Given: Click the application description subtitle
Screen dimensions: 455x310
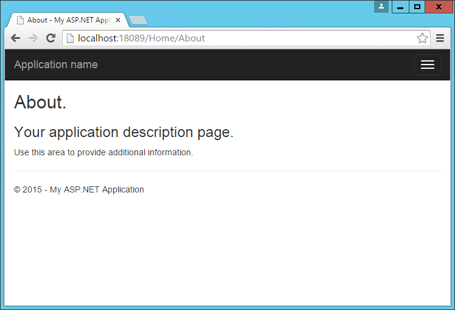Looking at the screenshot, I should click(x=123, y=132).
